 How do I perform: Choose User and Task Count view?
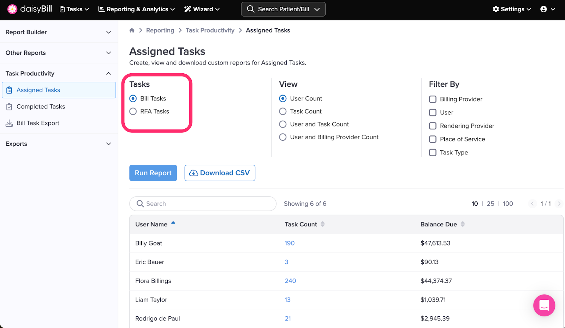click(283, 124)
